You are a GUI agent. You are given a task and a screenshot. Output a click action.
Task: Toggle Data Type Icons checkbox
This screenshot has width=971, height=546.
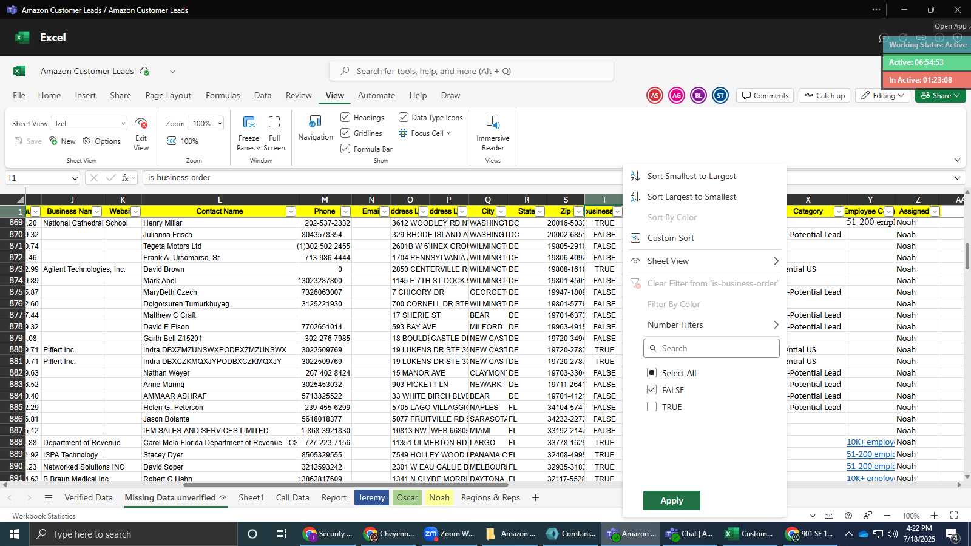(x=403, y=117)
